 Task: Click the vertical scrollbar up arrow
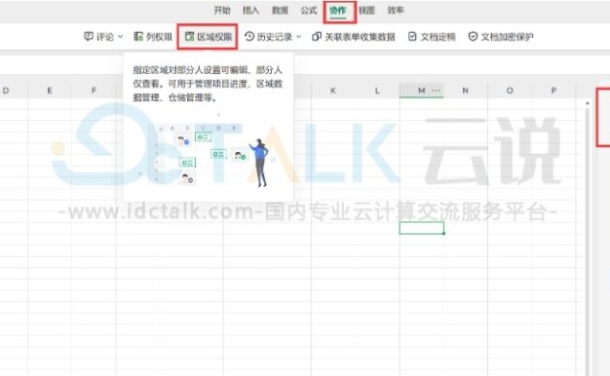coord(588,103)
